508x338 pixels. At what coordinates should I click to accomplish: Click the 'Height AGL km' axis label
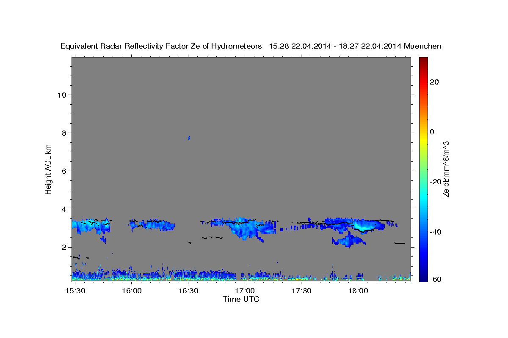(48, 169)
